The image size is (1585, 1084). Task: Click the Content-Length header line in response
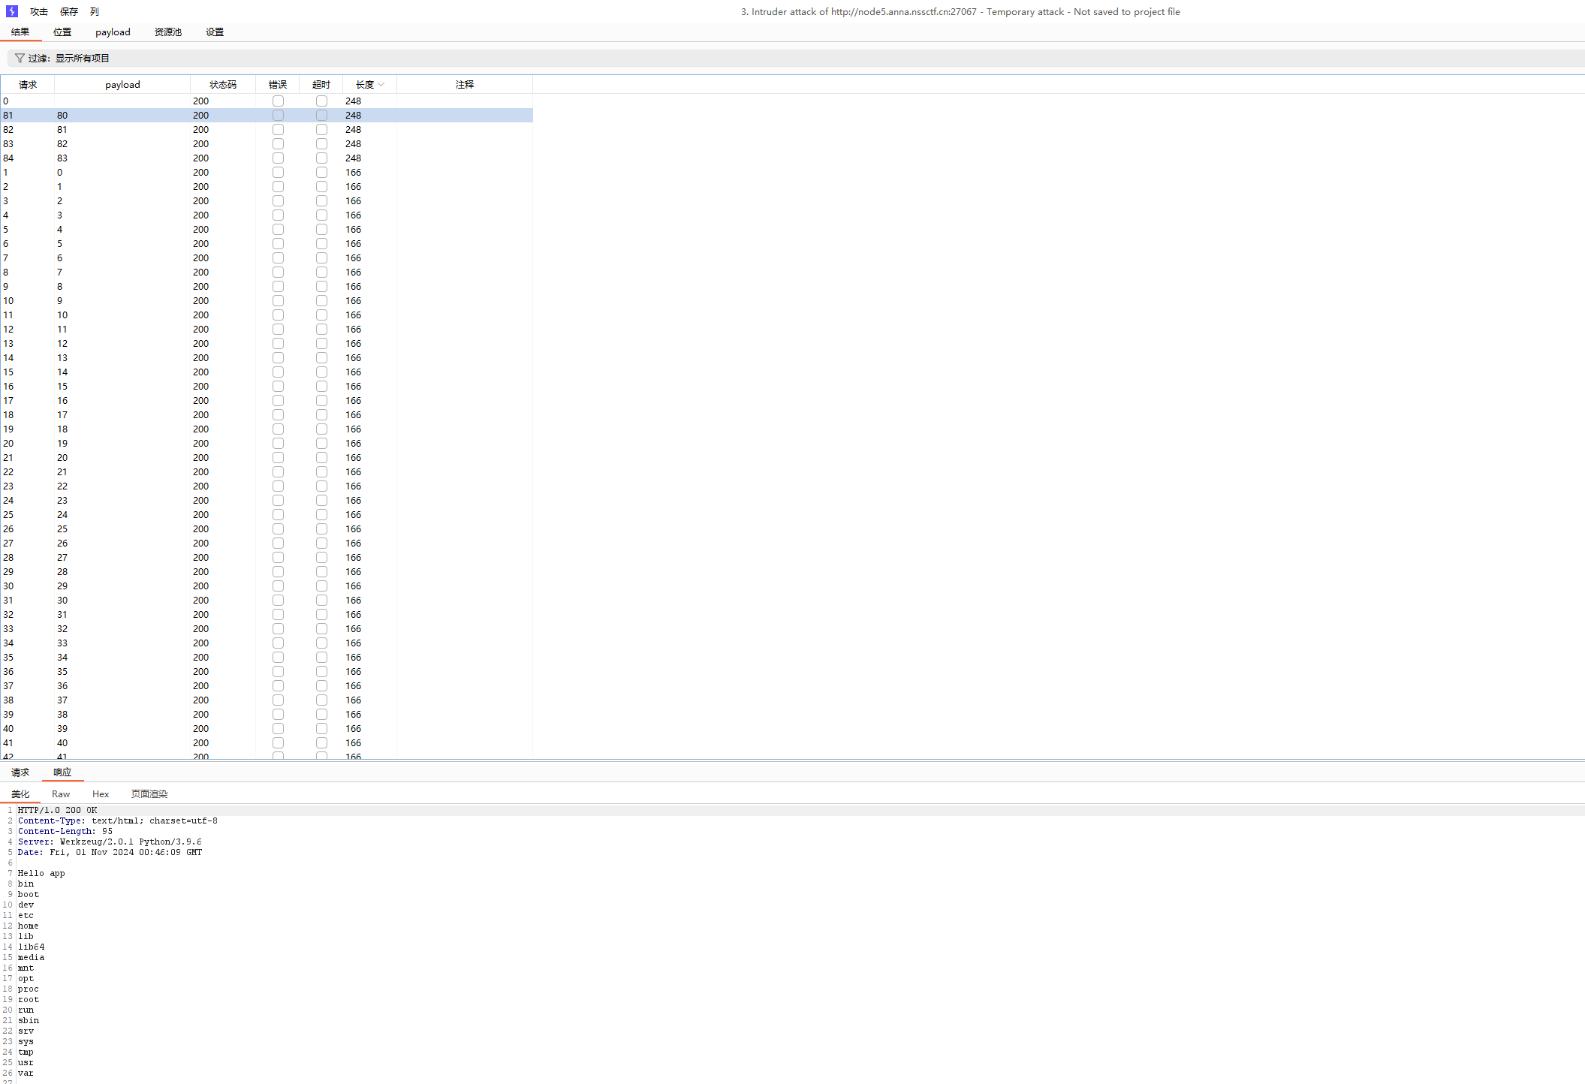point(65,831)
